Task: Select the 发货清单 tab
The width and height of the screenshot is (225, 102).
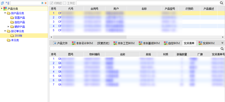Action: coord(189,43)
